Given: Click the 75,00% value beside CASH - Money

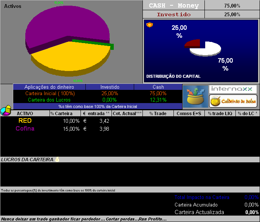Looking at the screenshot, I should click(232, 6).
